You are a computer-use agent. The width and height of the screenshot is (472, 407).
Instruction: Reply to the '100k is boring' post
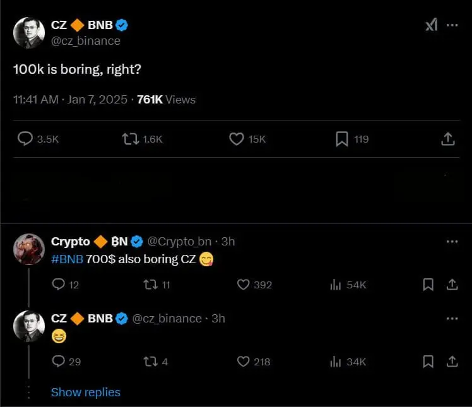click(x=25, y=139)
